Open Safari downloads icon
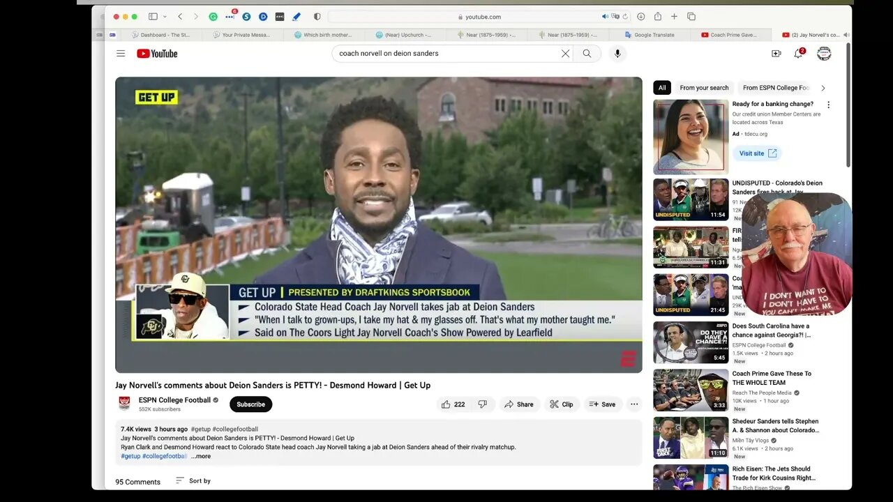Viewport: 893px width, 502px height. tap(640, 17)
